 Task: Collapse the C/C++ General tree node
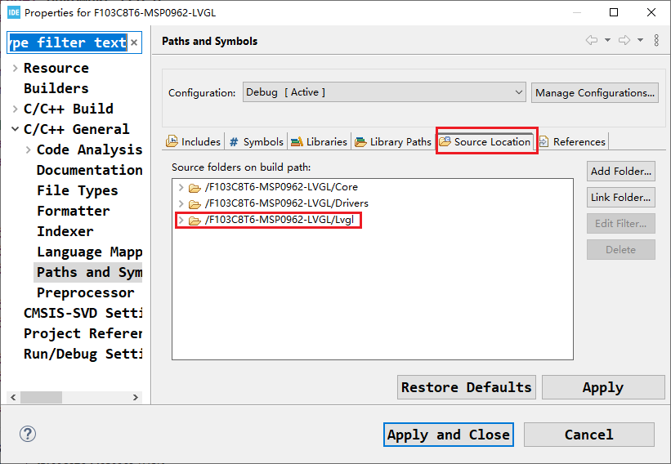pyautogui.click(x=16, y=129)
